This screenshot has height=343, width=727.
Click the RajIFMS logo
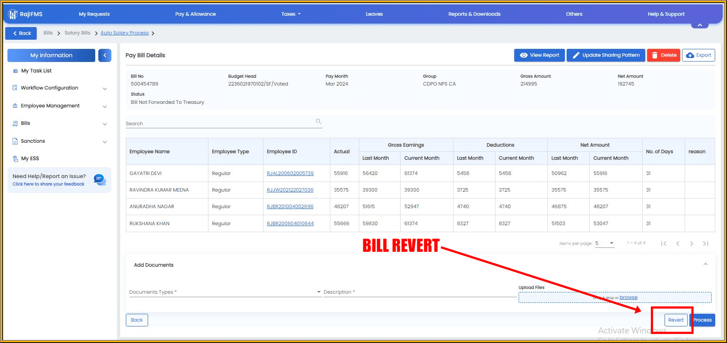[25, 14]
